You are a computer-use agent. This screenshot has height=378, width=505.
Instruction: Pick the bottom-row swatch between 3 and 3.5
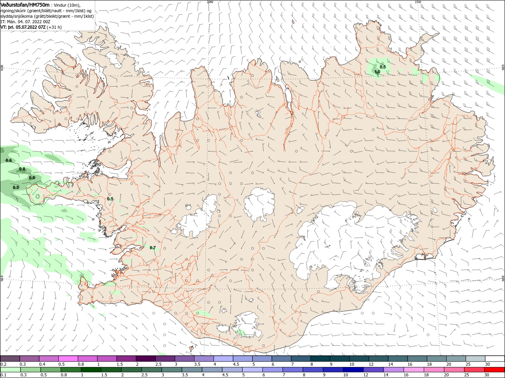coord(172,370)
